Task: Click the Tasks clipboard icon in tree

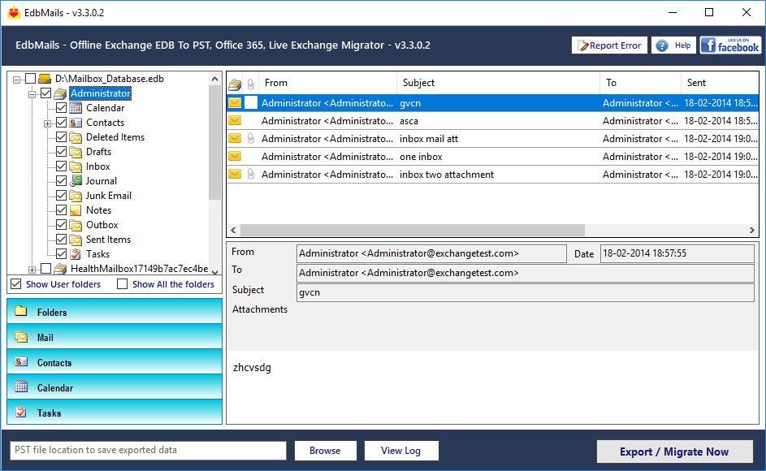Action: point(76,254)
